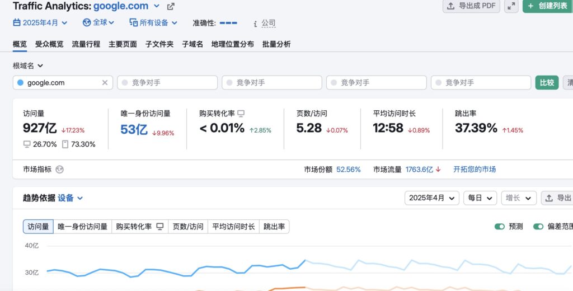Select the 页数/访问 chart metric tab
Screen dimensions: 573x291
pyautogui.click(x=188, y=227)
